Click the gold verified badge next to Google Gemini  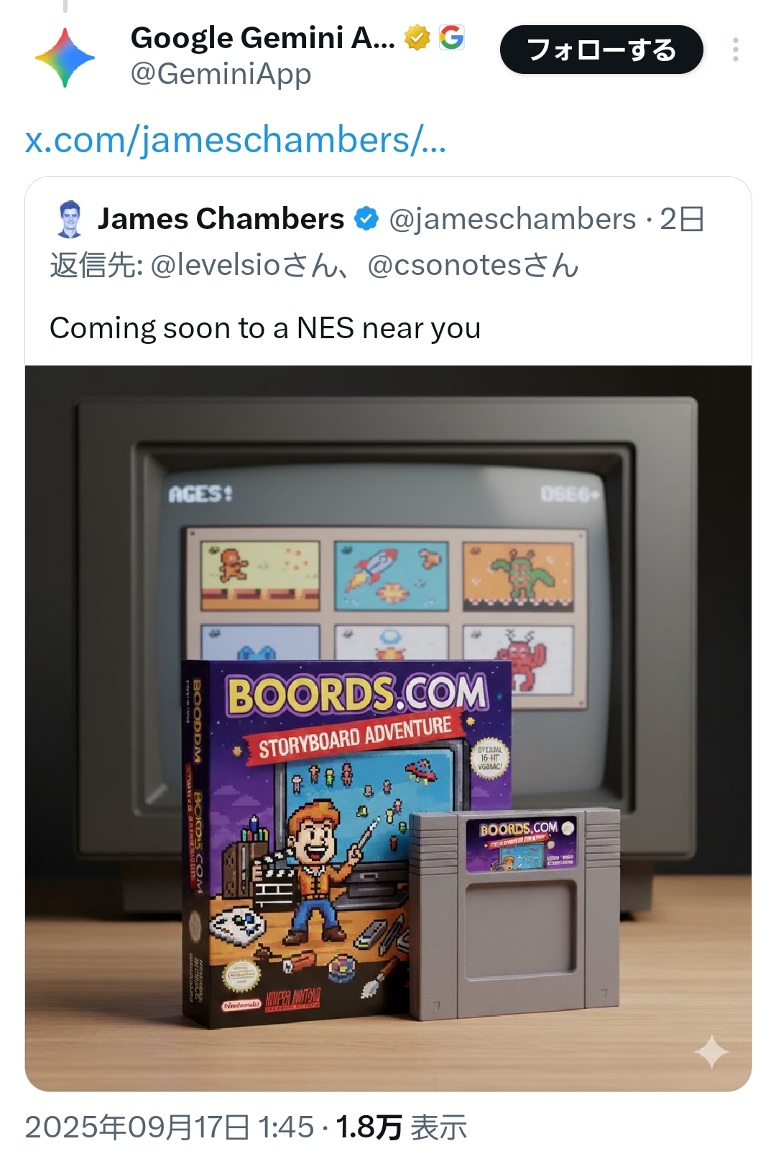tap(417, 37)
